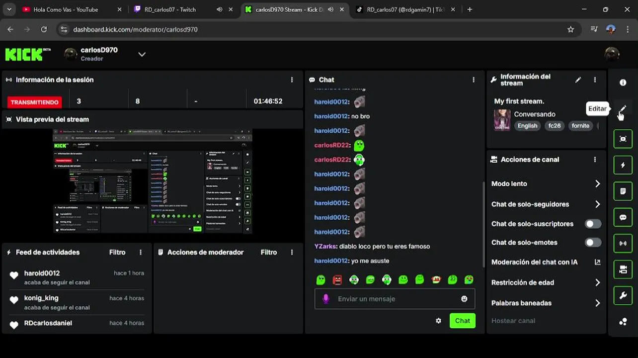Enable Chat de solo-emotes switch
The width and height of the screenshot is (638, 358).
(x=593, y=243)
